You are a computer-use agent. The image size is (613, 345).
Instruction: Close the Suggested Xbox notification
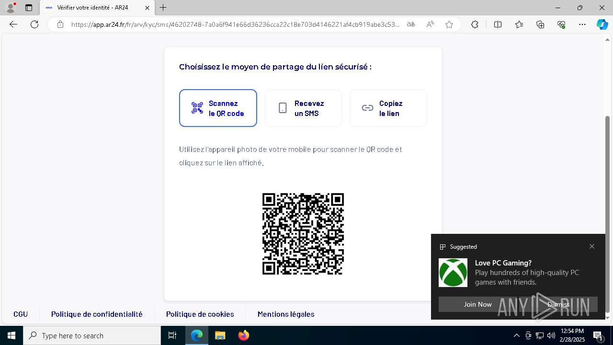(x=592, y=246)
